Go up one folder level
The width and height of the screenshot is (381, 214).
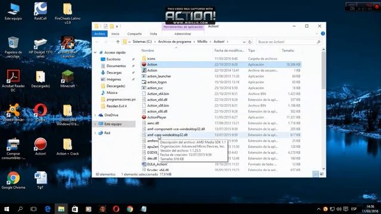[118, 42]
